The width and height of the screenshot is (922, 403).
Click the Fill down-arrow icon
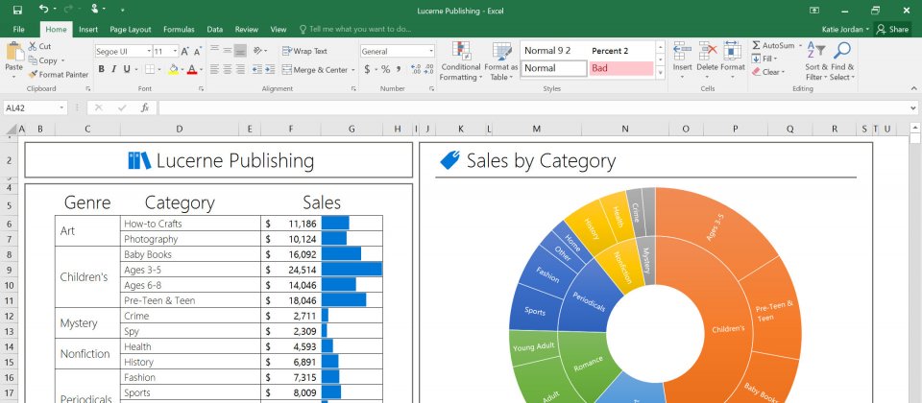(756, 59)
